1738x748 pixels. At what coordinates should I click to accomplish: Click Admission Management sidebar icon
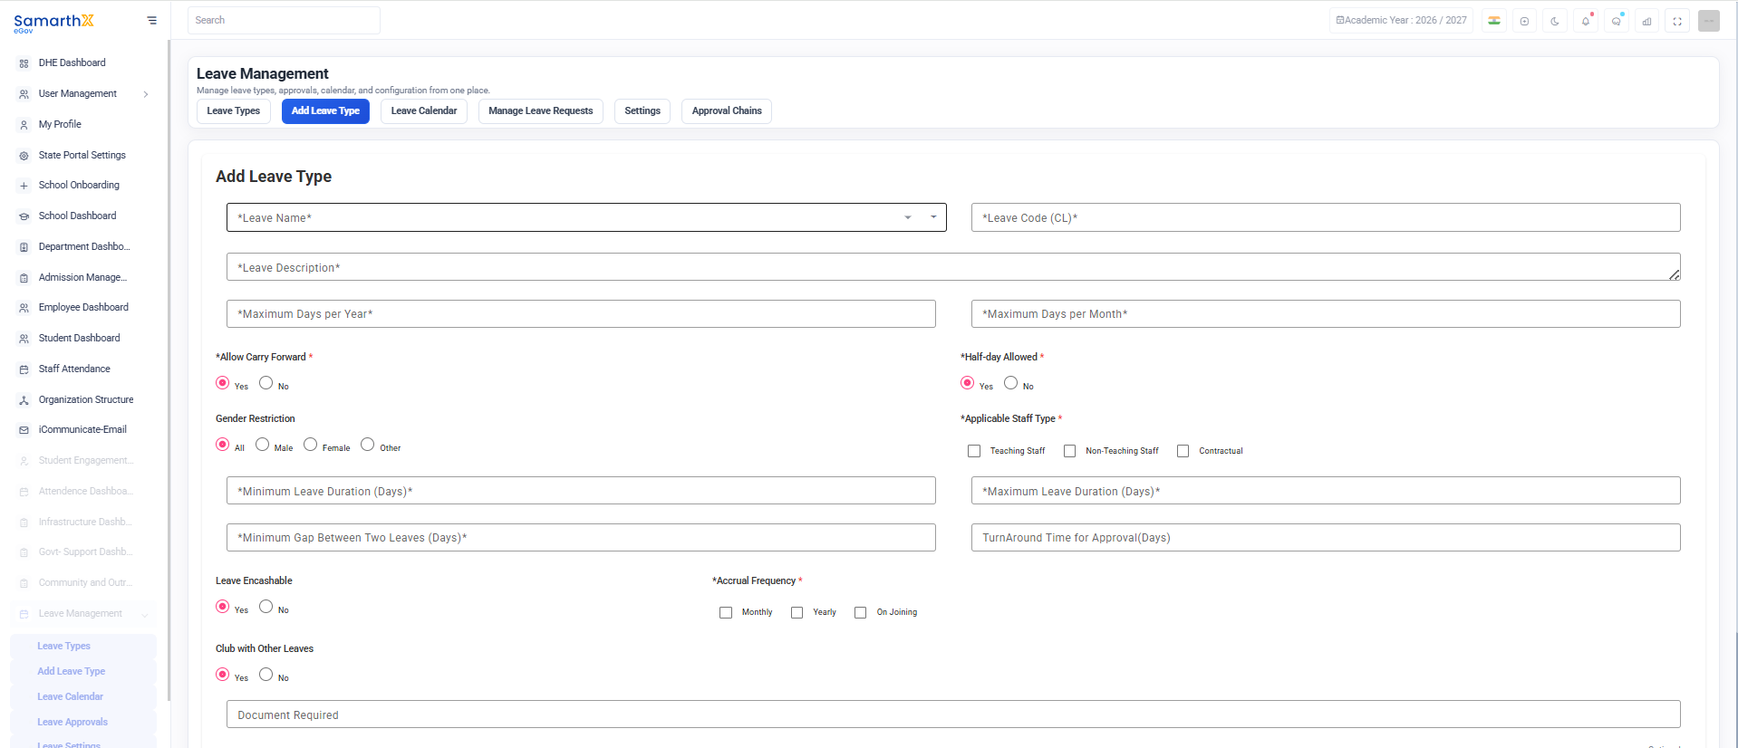[24, 278]
